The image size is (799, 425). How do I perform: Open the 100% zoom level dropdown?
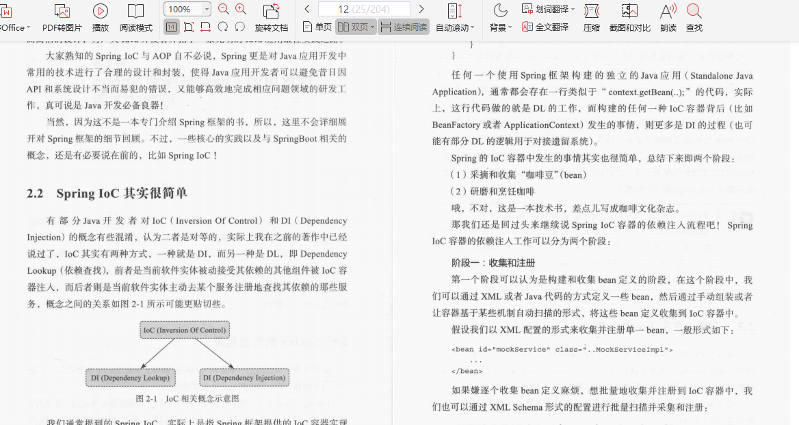pyautogui.click(x=185, y=9)
